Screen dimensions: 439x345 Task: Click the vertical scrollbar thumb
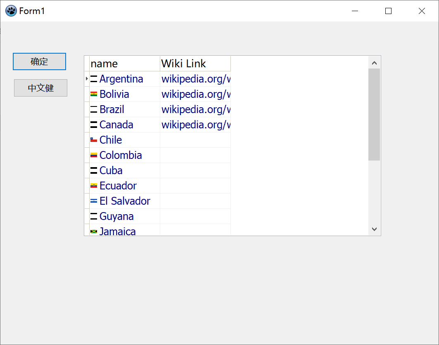pos(374,114)
